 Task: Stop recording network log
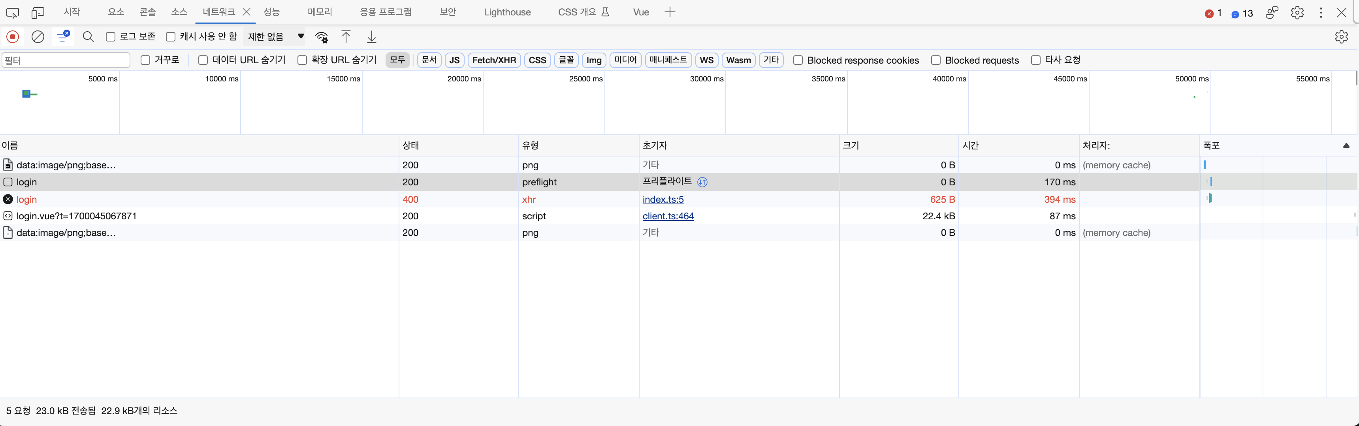[x=13, y=36]
